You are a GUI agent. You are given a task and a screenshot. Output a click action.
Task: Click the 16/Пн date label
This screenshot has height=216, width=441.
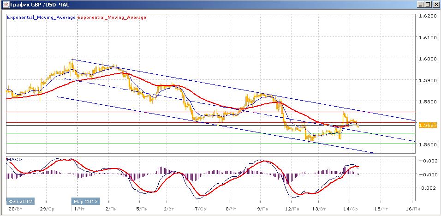[x=412, y=209]
